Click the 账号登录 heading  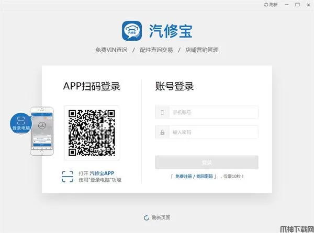[x=174, y=86]
